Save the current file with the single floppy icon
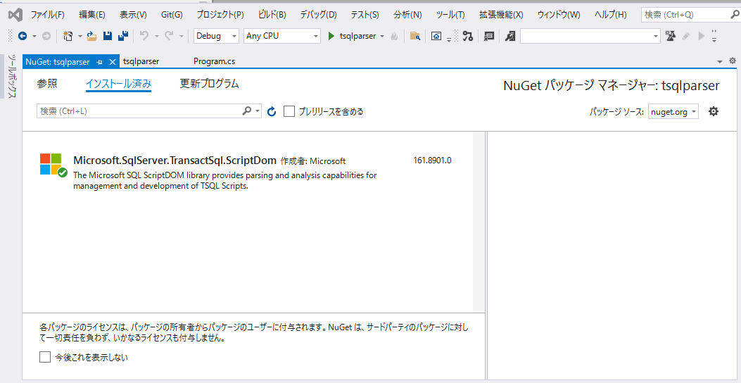Screen dimensions: 741x383 [x=108, y=36]
